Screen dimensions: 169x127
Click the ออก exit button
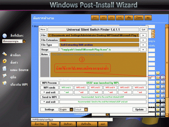point(103,124)
